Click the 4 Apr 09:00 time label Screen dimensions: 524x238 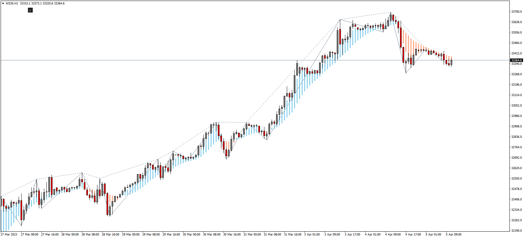[x=393, y=235]
